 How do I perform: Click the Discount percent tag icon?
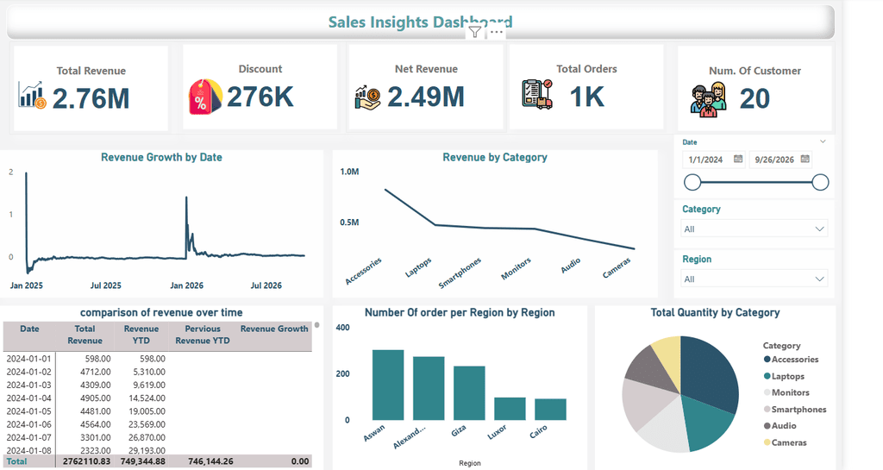(205, 97)
